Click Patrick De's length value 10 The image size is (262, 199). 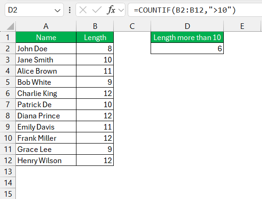click(95, 104)
